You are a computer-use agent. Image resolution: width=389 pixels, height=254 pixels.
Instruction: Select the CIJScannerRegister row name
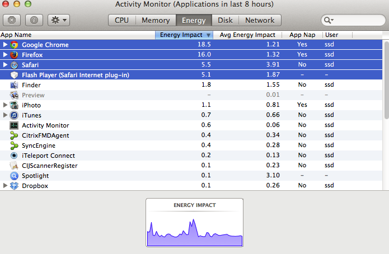tap(50, 166)
